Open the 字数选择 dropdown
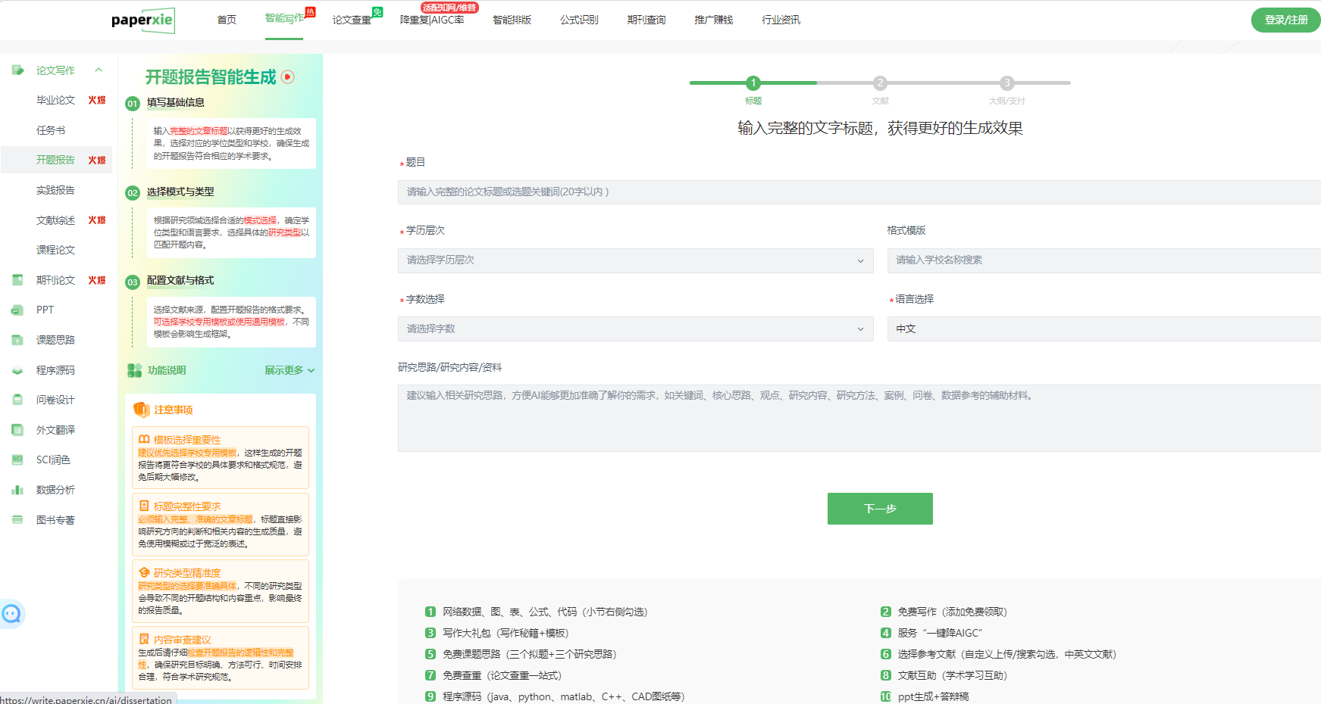This screenshot has width=1321, height=704. (x=635, y=329)
